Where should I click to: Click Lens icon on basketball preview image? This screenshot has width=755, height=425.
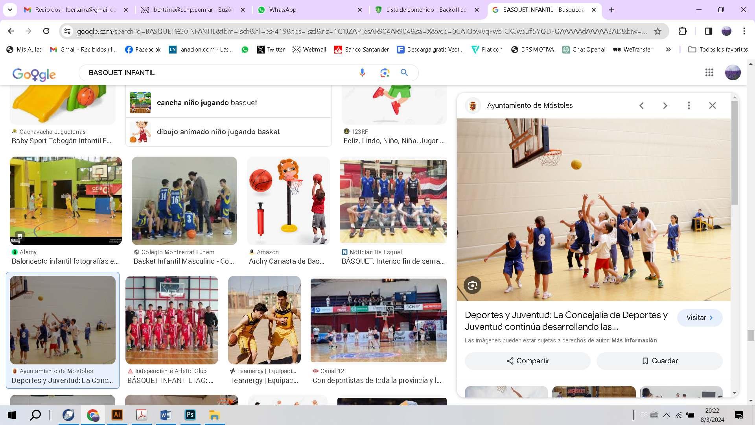point(472,285)
